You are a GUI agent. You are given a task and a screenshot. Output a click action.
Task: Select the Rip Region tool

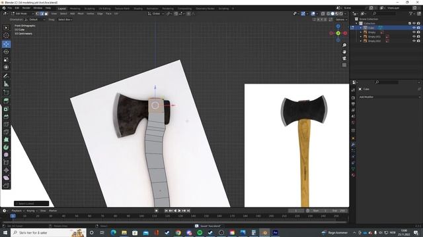6,186
